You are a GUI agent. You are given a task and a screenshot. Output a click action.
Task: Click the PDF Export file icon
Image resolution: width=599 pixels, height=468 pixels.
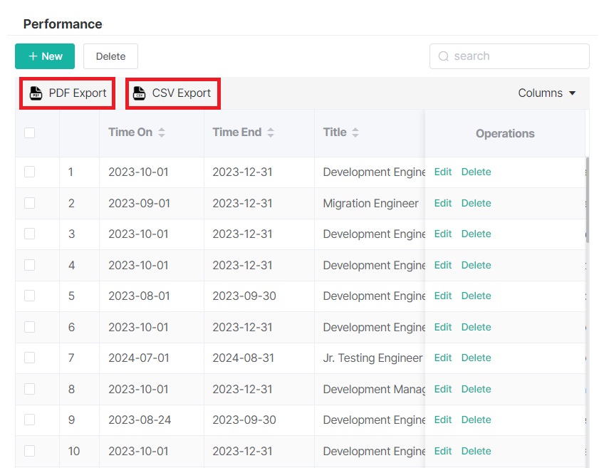click(34, 93)
